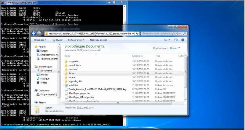The height and width of the screenshot is (130, 245).
Task: Click the Server folder icon in list
Action: coord(66,74)
